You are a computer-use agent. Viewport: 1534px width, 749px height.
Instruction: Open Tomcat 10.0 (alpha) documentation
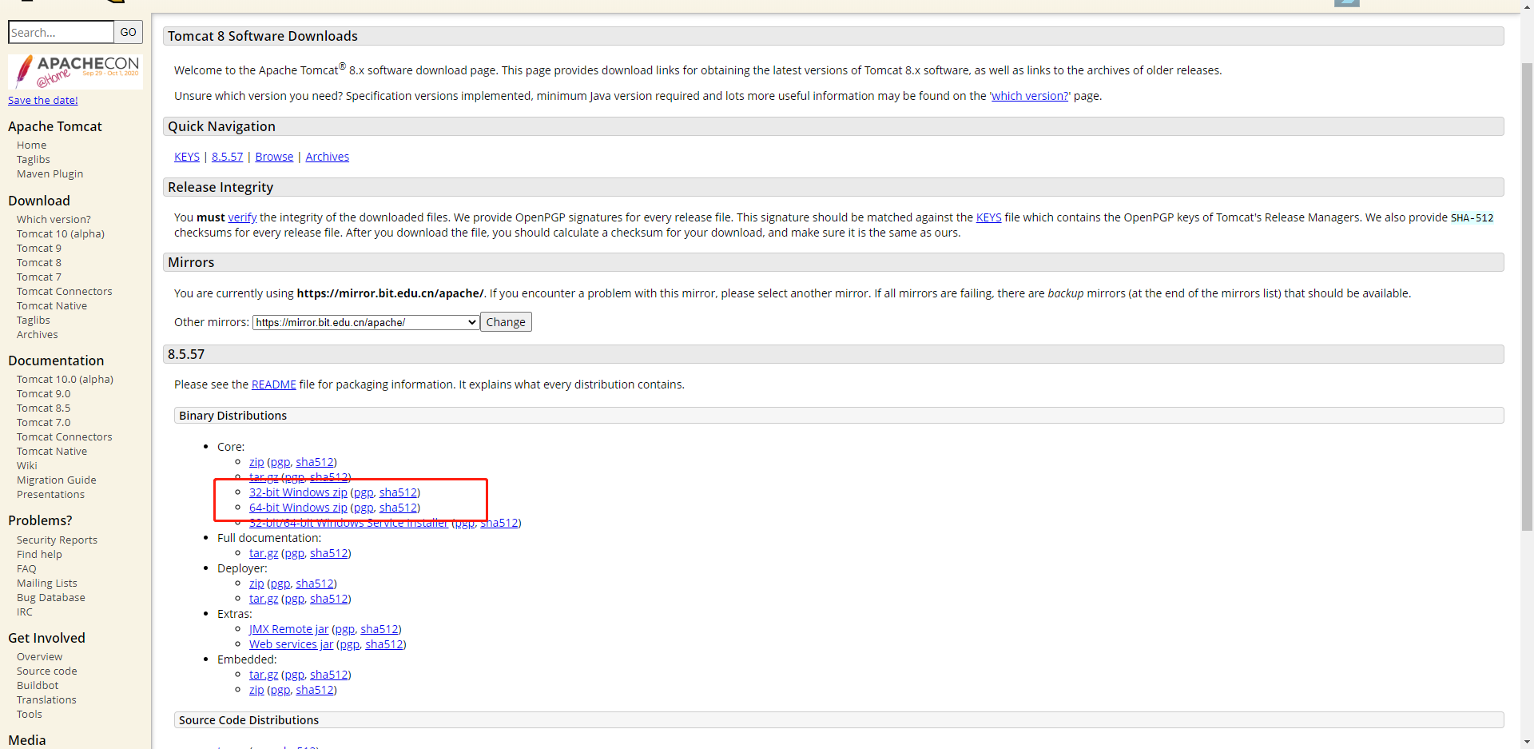[x=65, y=380]
